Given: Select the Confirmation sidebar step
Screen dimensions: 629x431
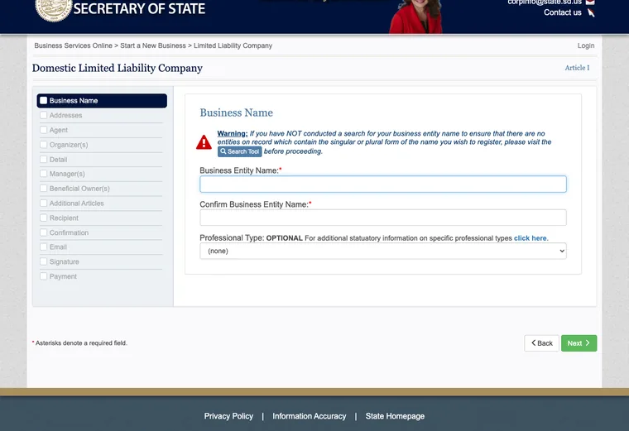Looking at the screenshot, I should (102, 232).
